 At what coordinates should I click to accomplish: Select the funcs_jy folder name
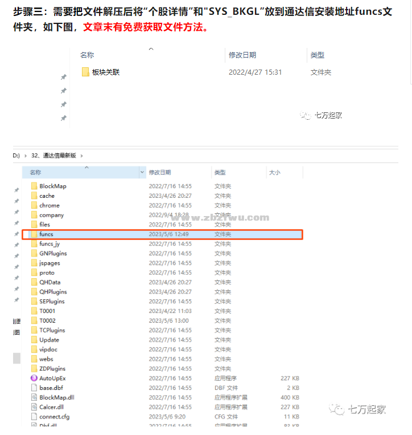[50, 244]
